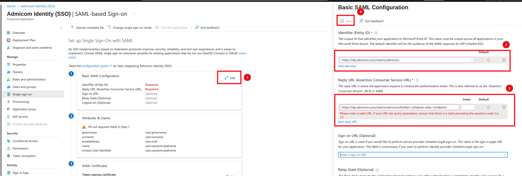Go to Home breadcrumb
The image size is (522, 176).
click(11, 6)
